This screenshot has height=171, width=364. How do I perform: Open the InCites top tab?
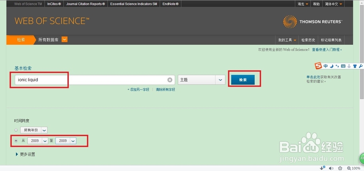pyautogui.click(x=54, y=4)
